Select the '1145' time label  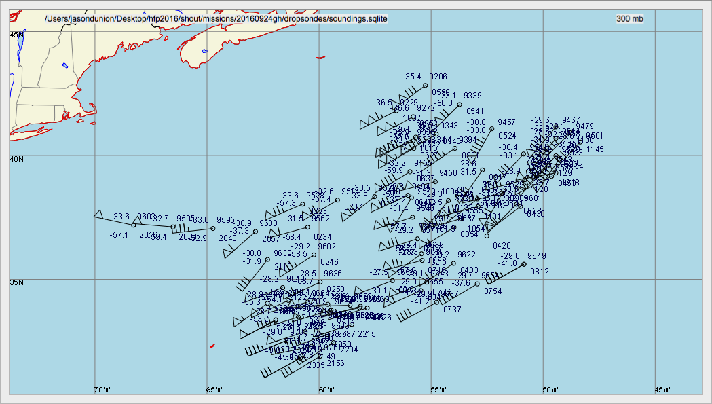(x=595, y=149)
